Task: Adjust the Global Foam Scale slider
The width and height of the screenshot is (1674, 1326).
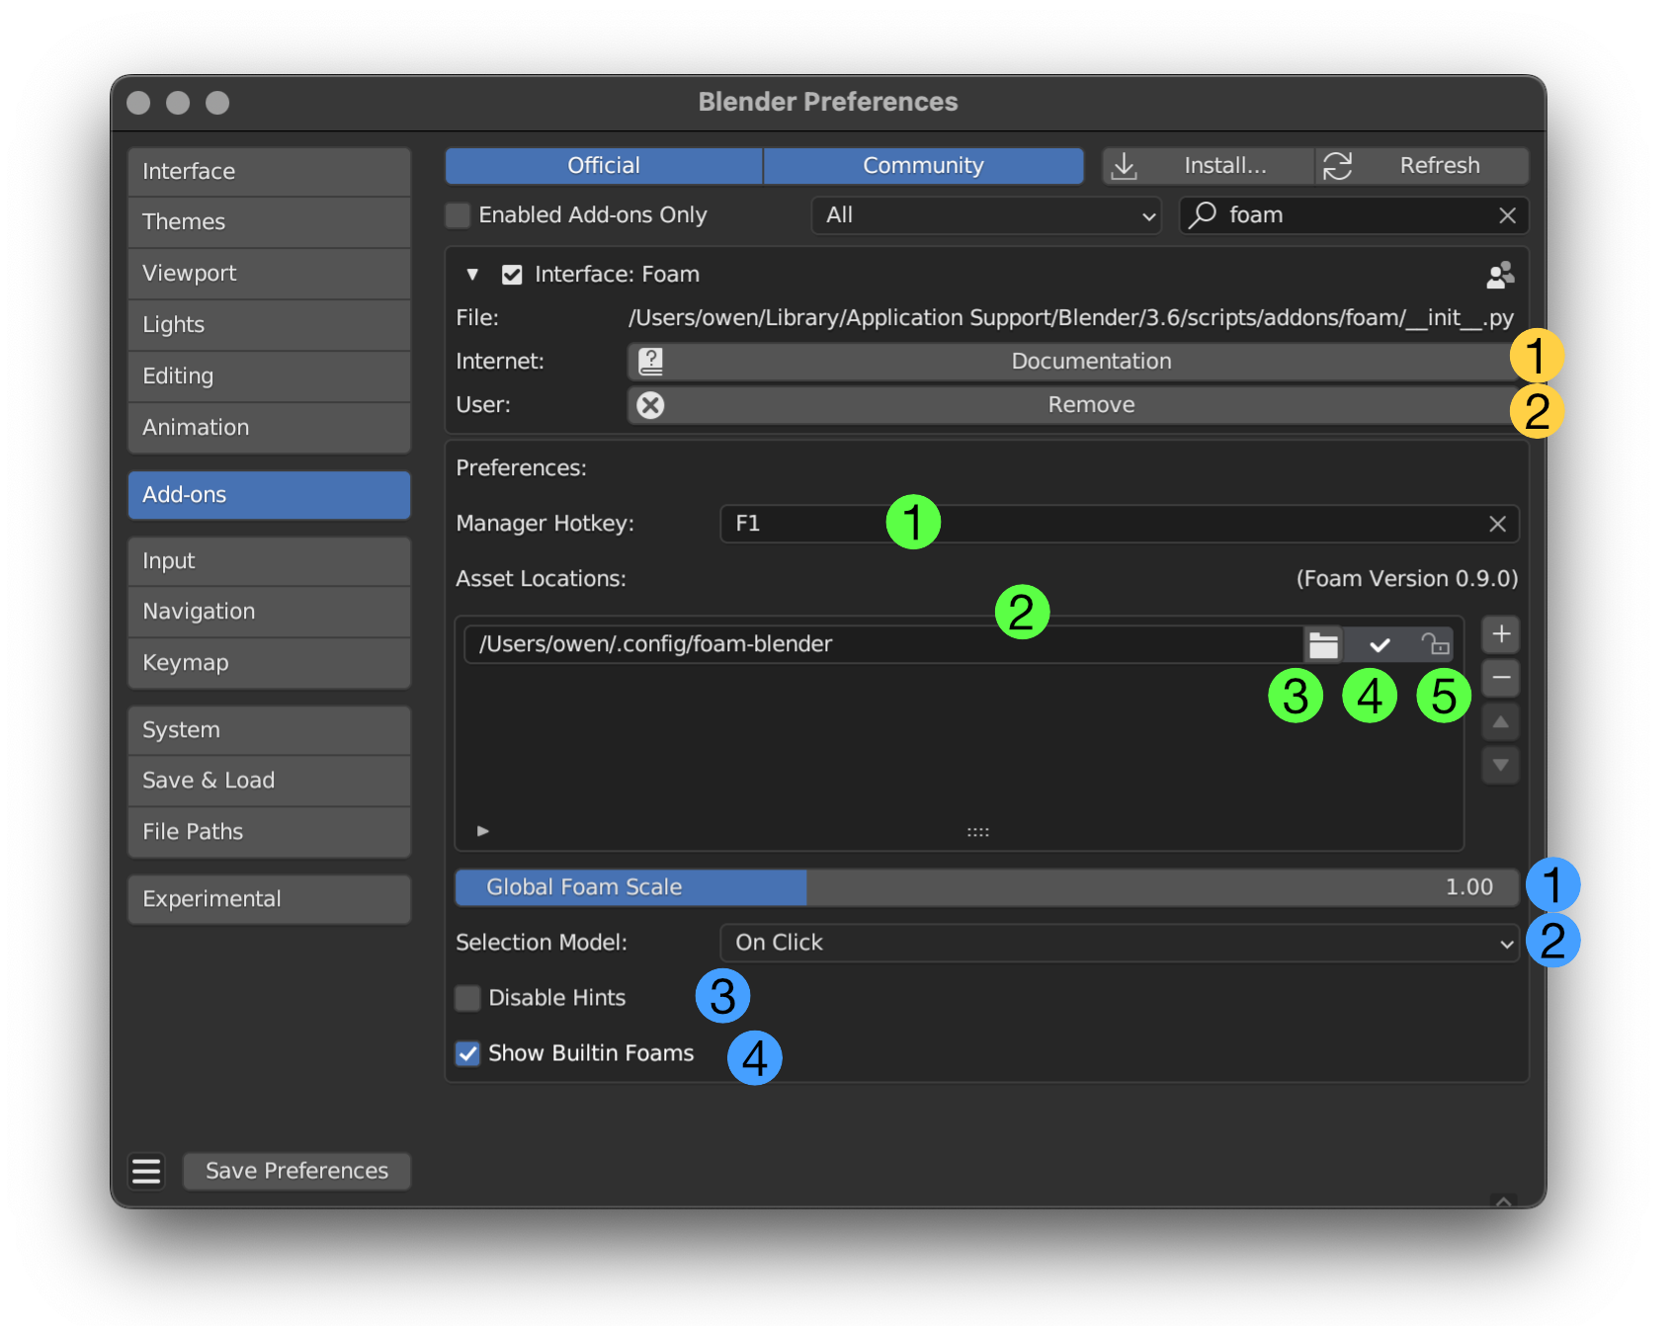Action: coord(986,887)
